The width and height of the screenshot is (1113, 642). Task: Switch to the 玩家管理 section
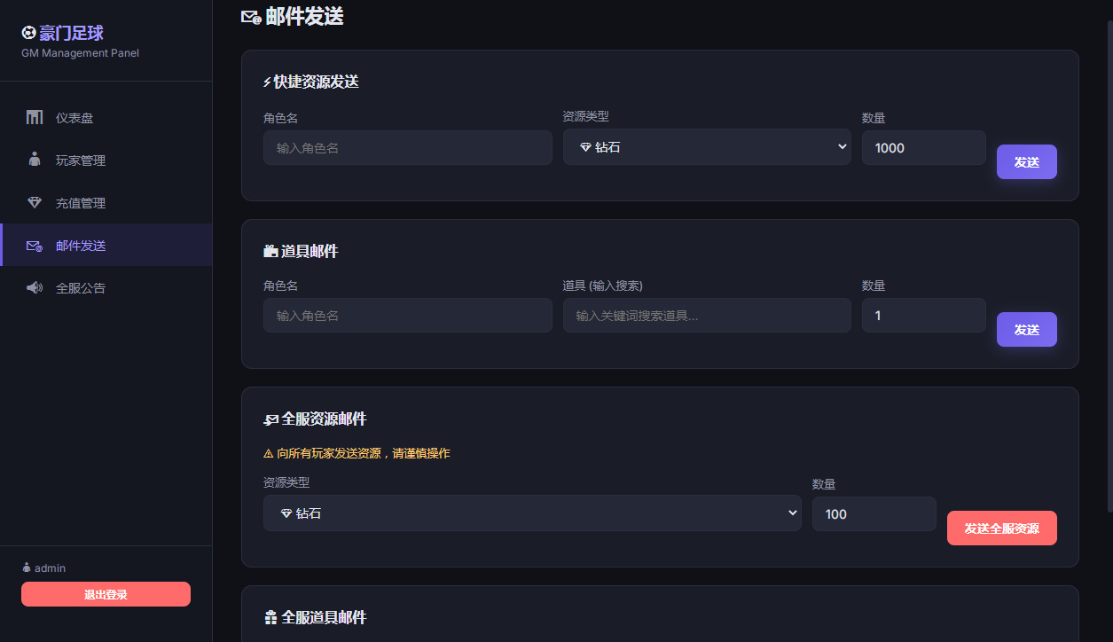tap(82, 160)
